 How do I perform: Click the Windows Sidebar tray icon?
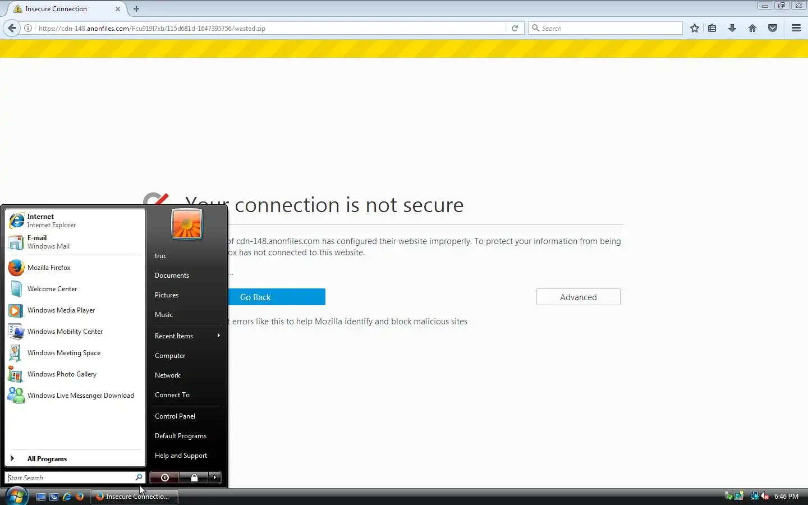[x=739, y=496]
